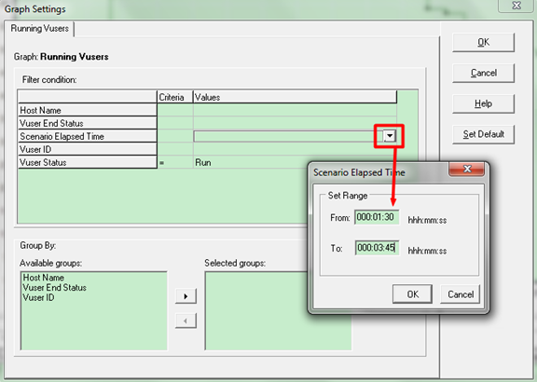Open the Scenario Elapsed Time values dropdown
537x382 pixels.
click(390, 136)
